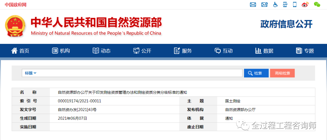The height and width of the screenshot is (140, 327).
Task: Click the 政府信息公开 heading
Action: [x=286, y=24]
